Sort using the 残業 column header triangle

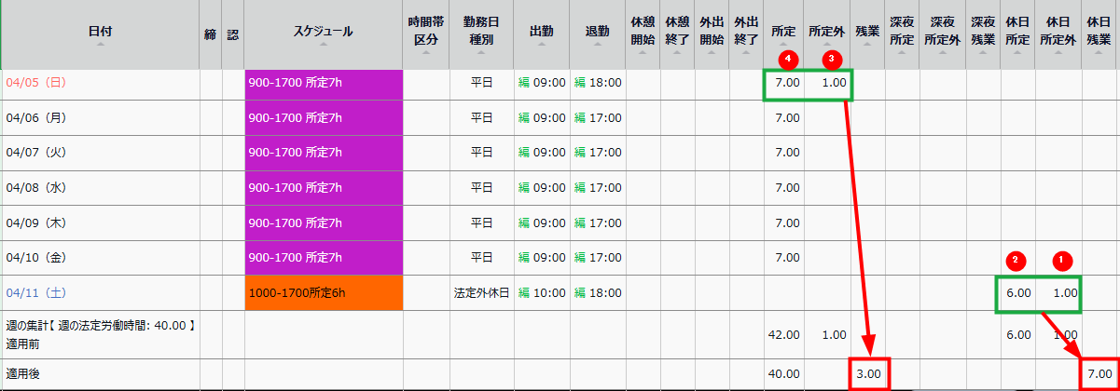867,45
